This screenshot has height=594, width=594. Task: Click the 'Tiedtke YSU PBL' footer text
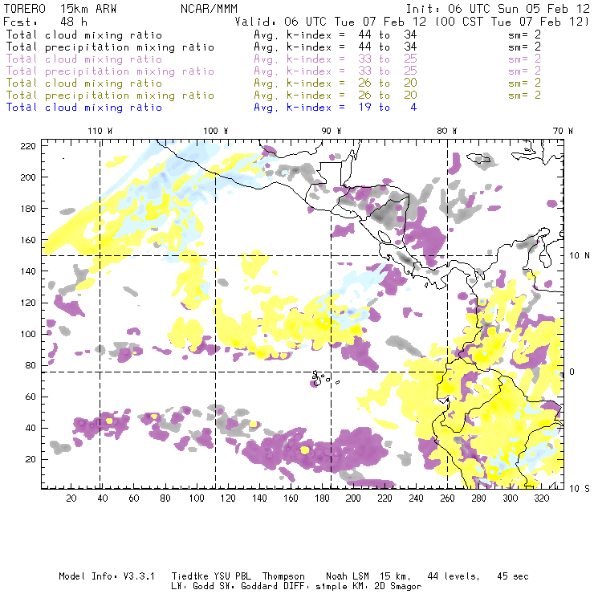(211, 576)
